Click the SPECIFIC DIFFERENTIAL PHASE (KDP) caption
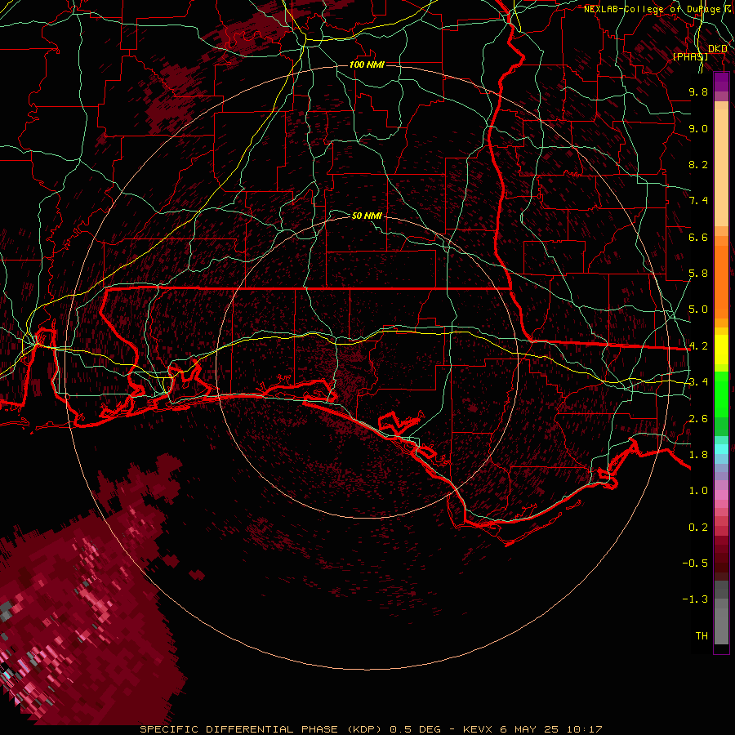Image resolution: width=735 pixels, height=735 pixels. (262, 729)
